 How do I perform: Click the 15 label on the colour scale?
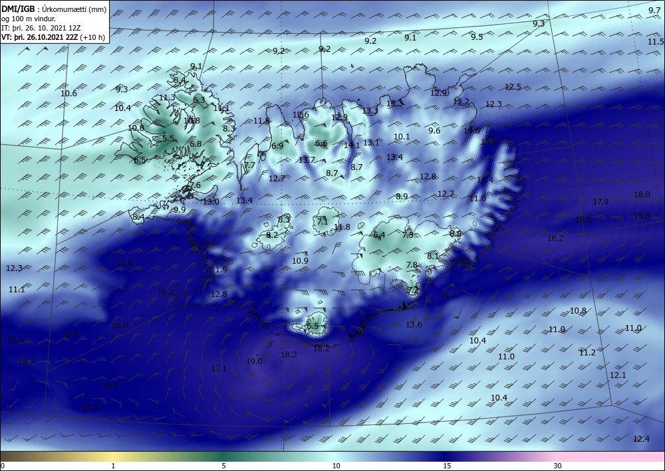click(447, 466)
